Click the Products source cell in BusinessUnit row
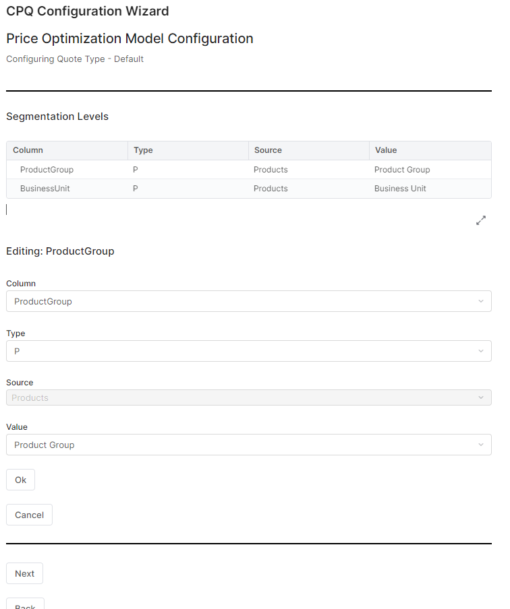Screen dimensions: 510x609 click(271, 189)
